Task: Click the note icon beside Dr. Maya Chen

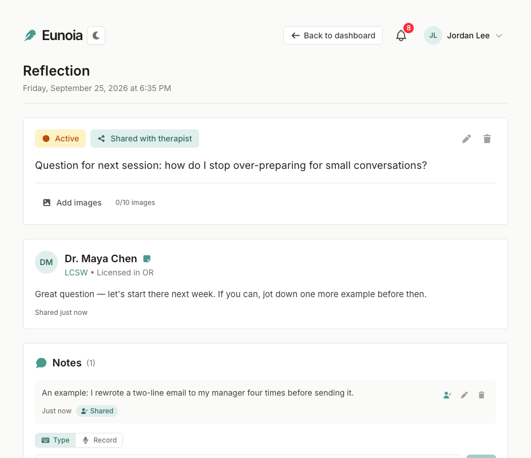Action: tap(146, 259)
